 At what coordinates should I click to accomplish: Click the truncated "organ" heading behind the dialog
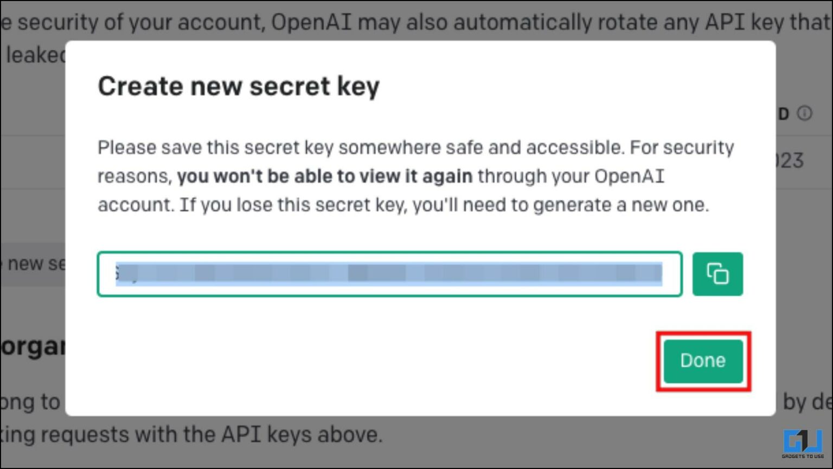point(33,347)
